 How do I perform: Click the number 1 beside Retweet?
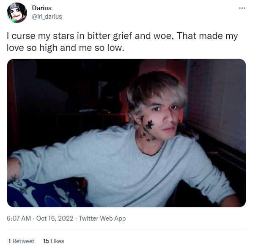(x=10, y=241)
